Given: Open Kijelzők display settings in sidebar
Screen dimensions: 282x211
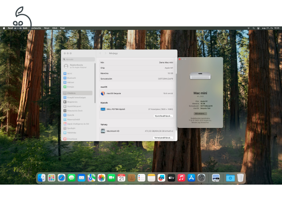Looking at the screenshot, I should click(71, 115).
